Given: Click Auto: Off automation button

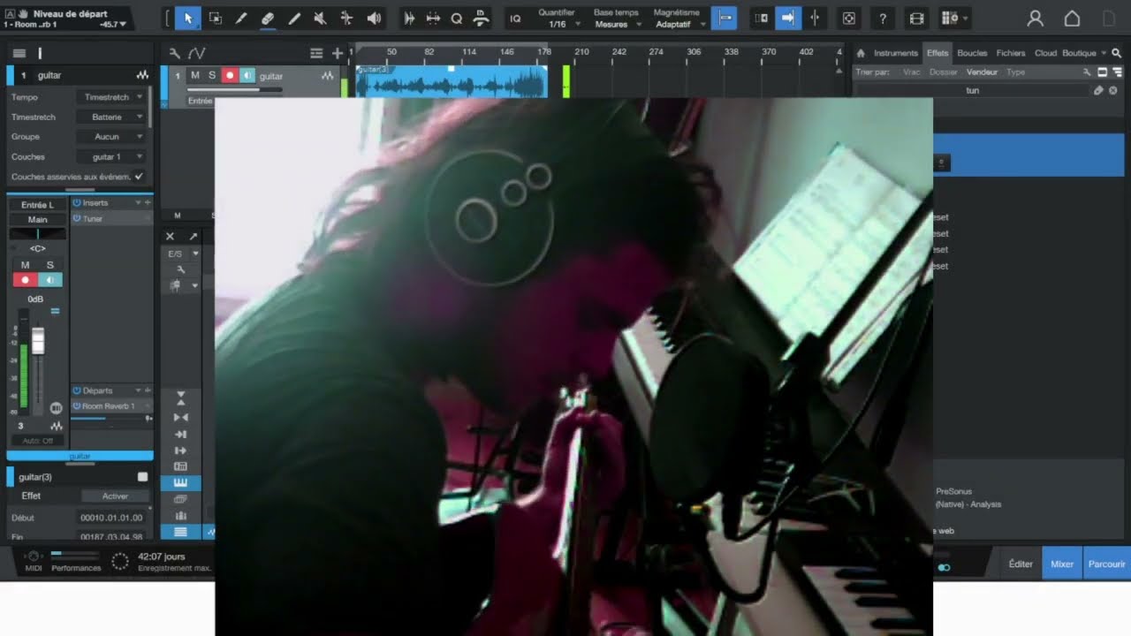Looking at the screenshot, I should coord(37,441).
